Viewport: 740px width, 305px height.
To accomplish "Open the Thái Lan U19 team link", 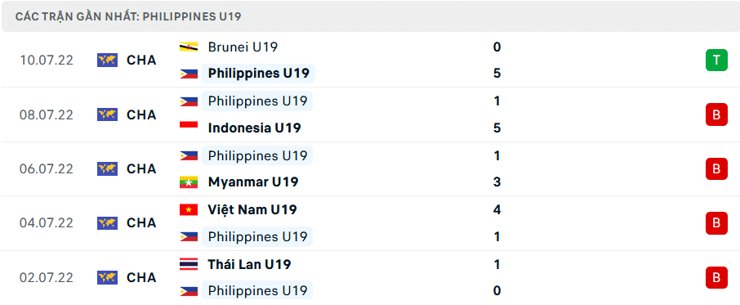I will click(x=249, y=264).
